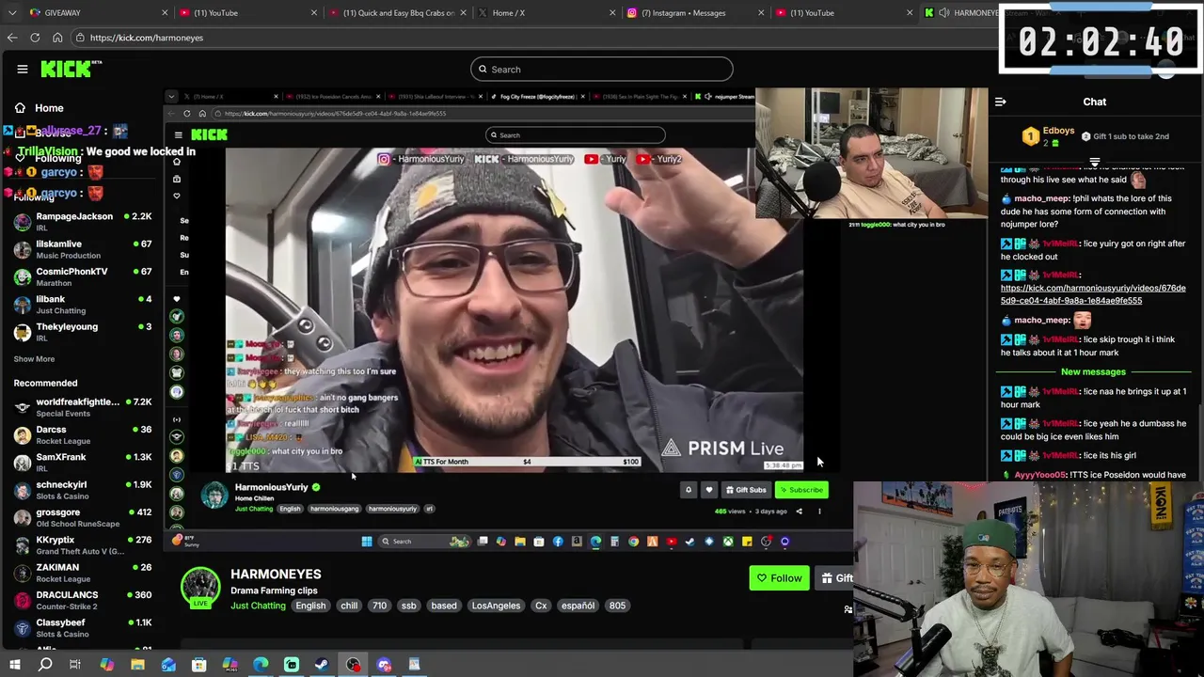1204x677 pixels.
Task: Open lilskamlive channel in sidebar
Action: point(83,249)
